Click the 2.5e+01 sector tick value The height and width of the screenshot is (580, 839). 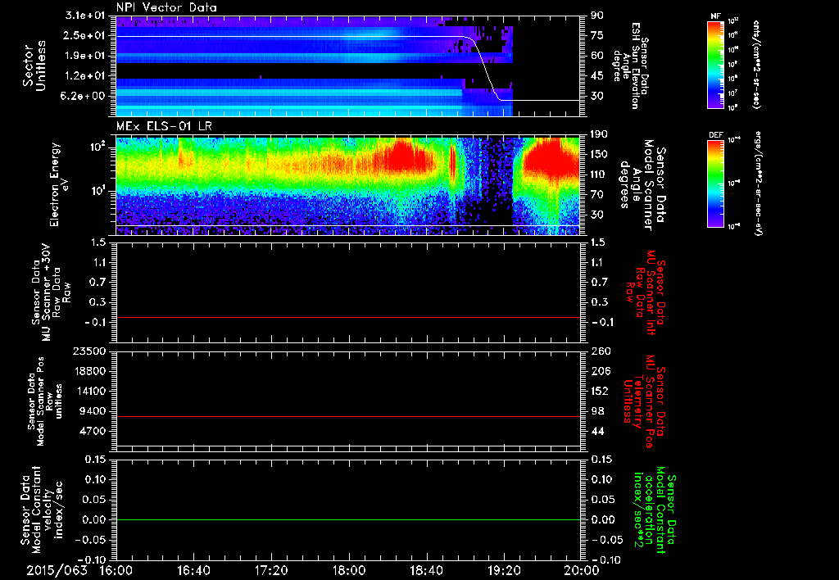click(x=85, y=35)
